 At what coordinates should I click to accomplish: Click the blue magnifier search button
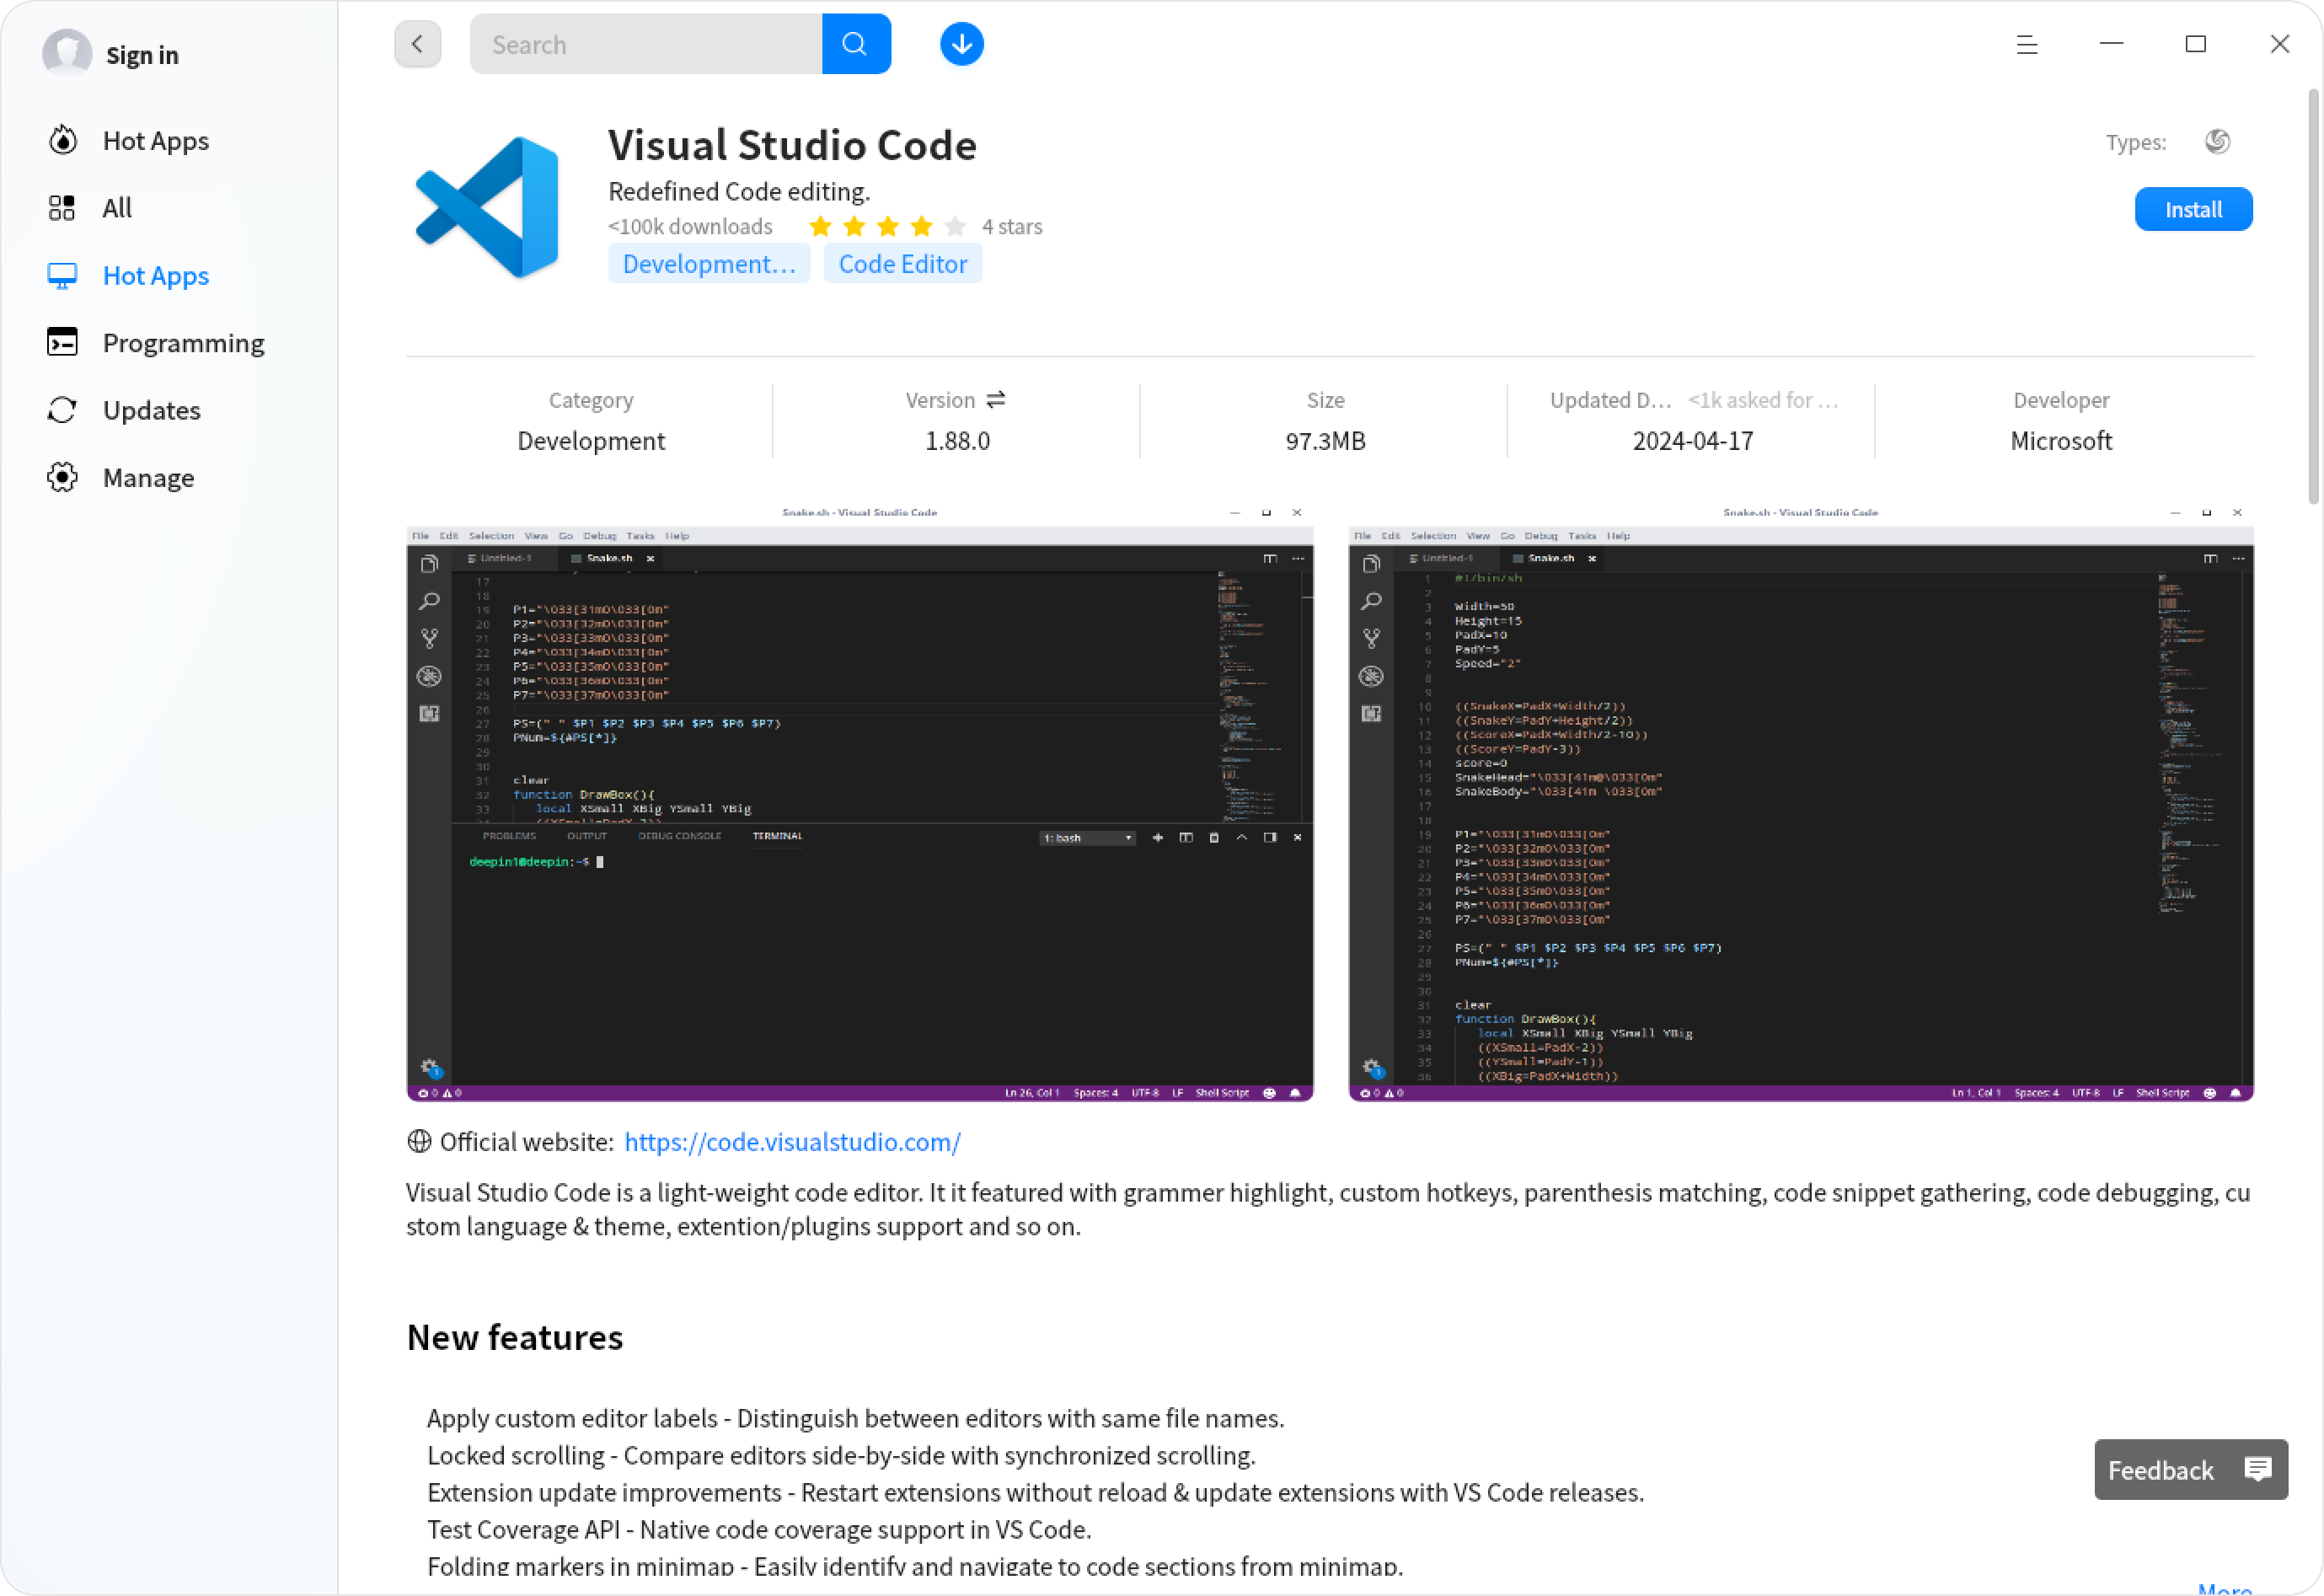[x=856, y=44]
